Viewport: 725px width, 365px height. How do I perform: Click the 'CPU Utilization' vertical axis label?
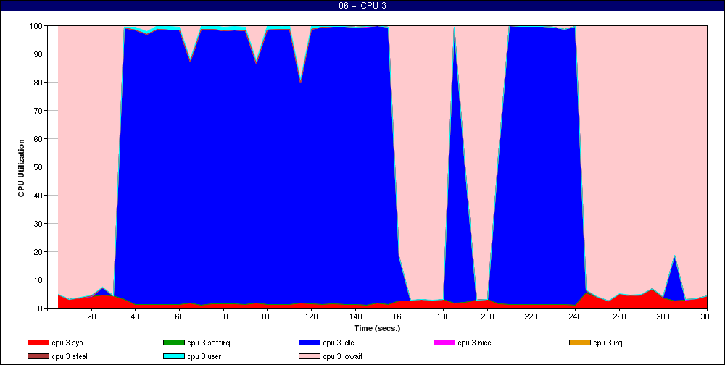(21, 168)
